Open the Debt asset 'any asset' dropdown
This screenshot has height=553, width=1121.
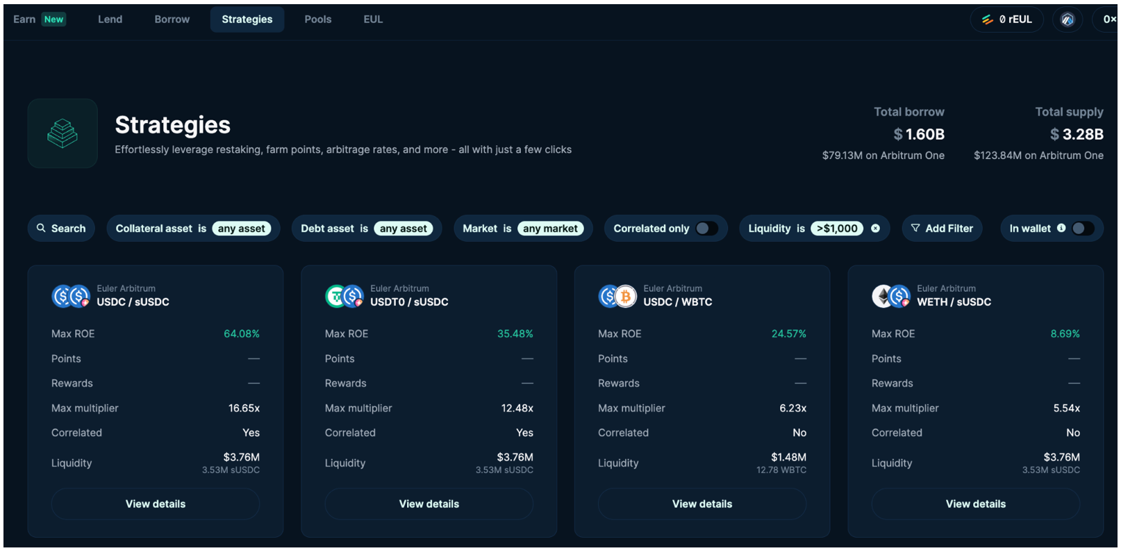[403, 229]
